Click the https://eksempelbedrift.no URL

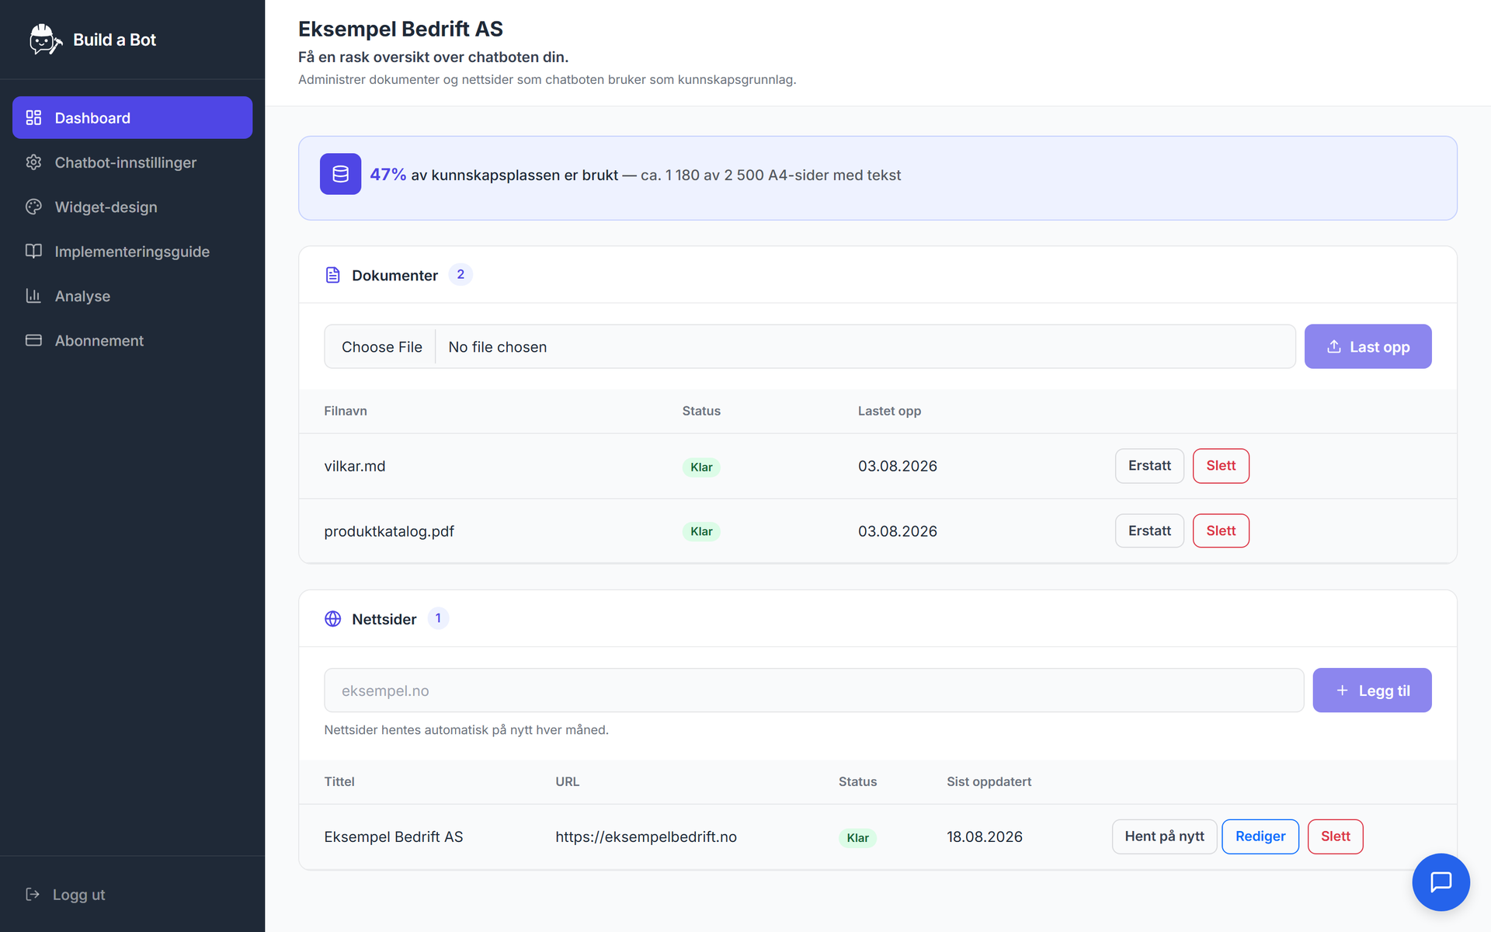click(x=645, y=836)
